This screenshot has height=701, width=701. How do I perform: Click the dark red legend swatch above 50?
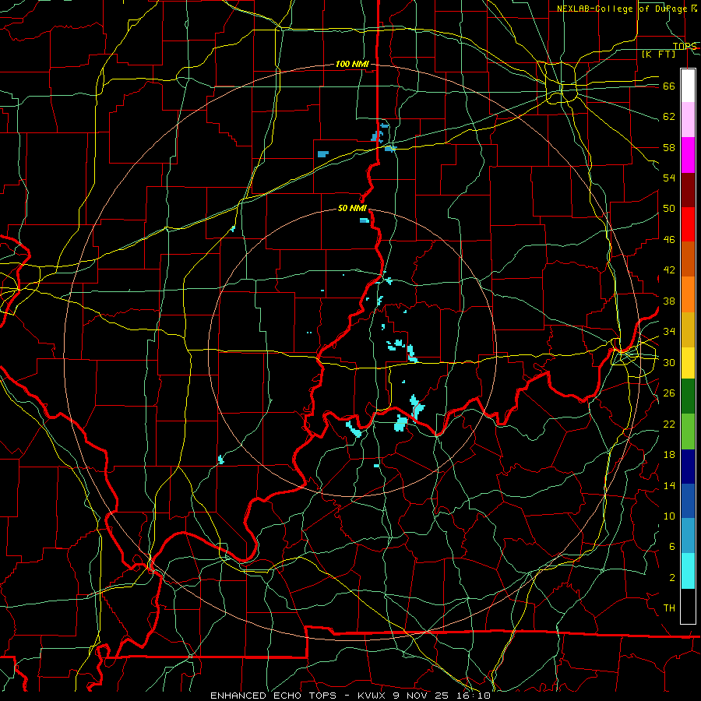point(688,190)
